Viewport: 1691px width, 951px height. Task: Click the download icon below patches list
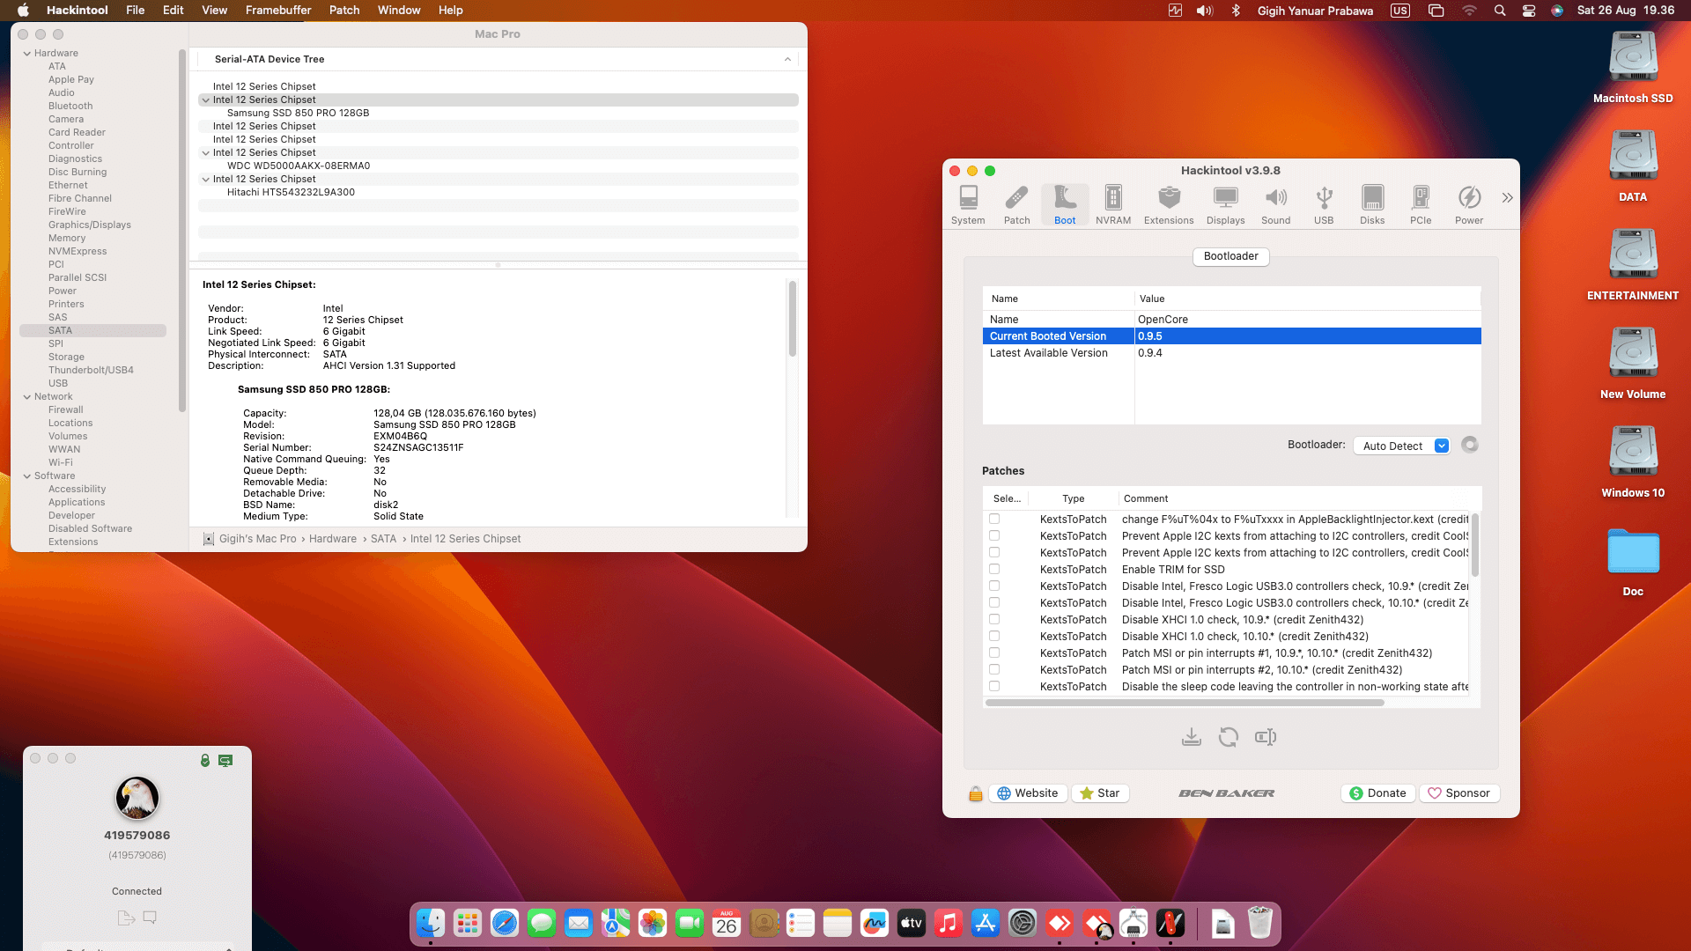[x=1191, y=737]
